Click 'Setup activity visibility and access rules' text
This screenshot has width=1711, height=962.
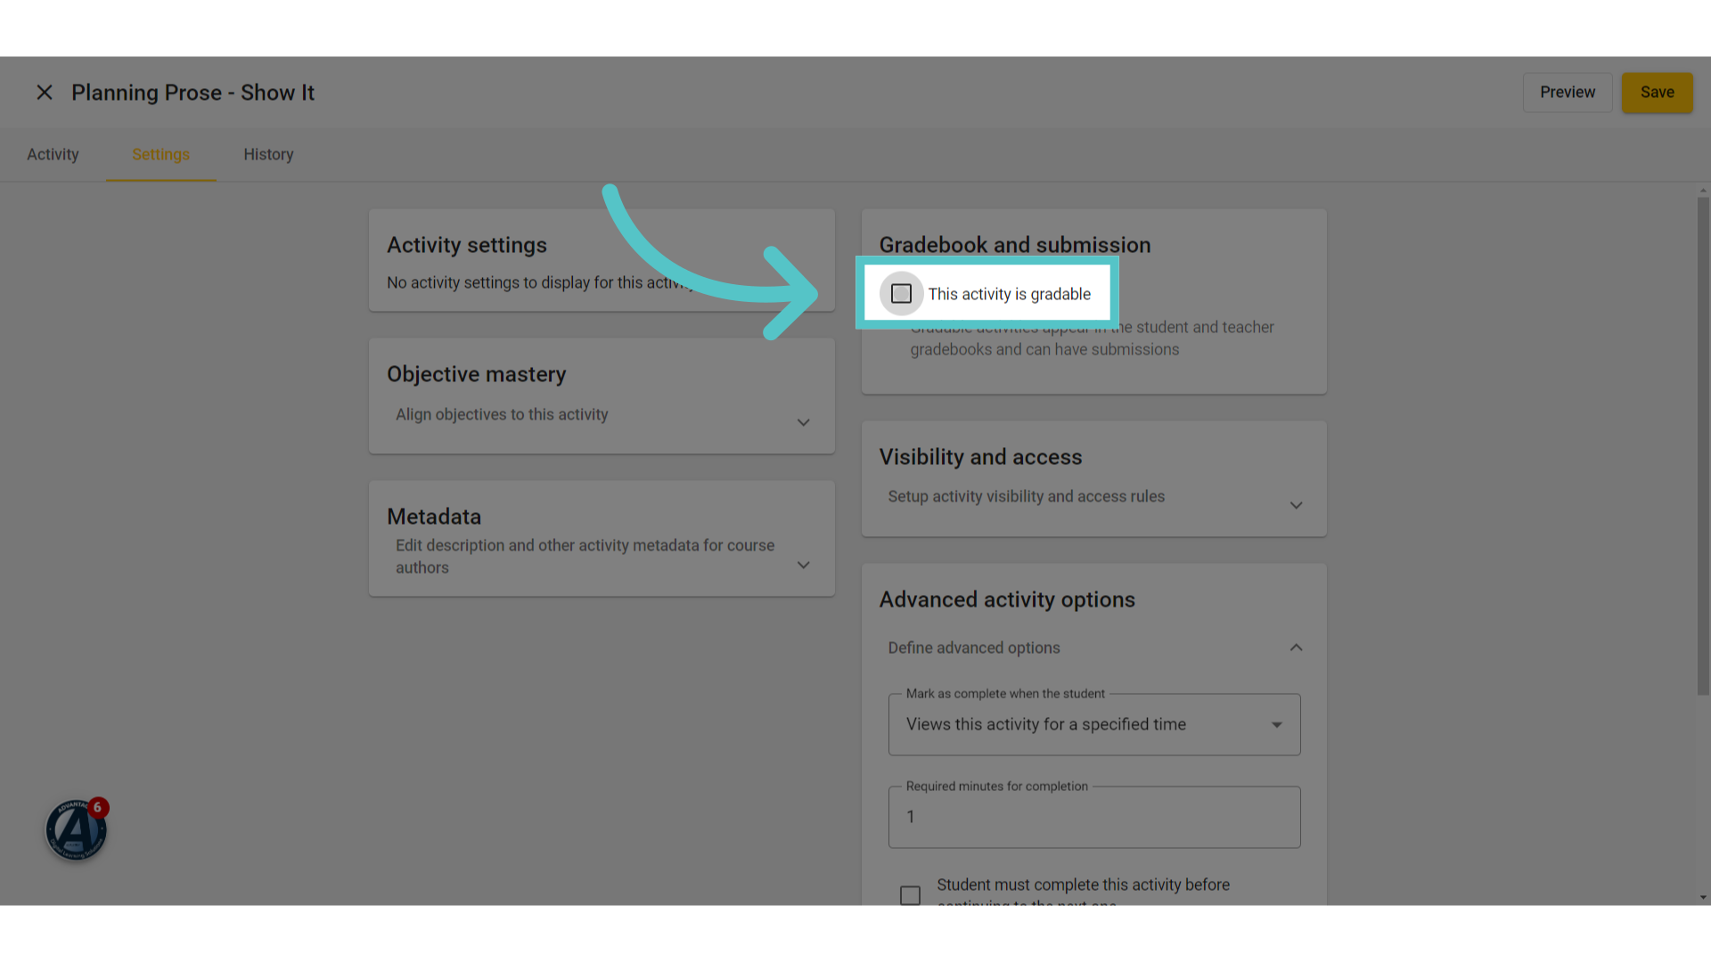click(x=1026, y=497)
